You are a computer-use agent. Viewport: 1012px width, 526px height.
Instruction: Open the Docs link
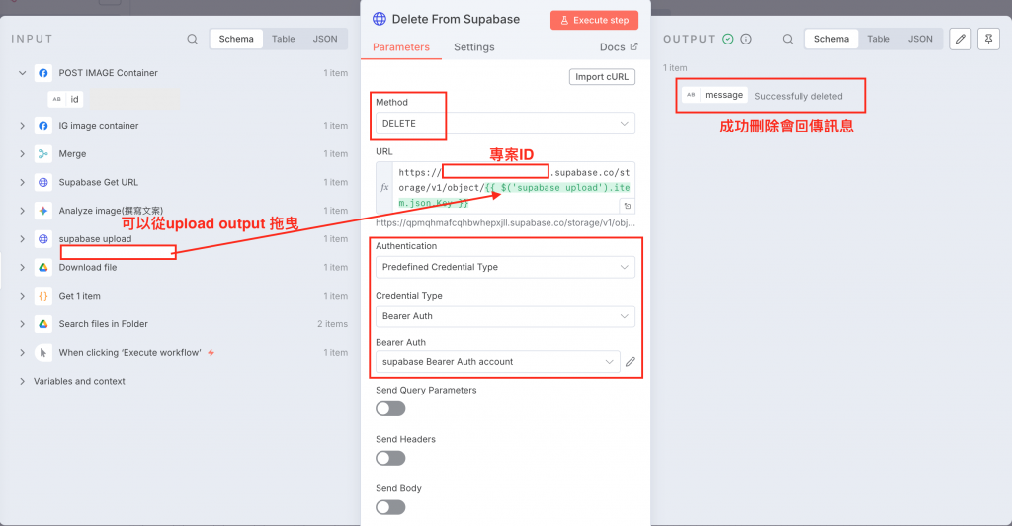tap(619, 47)
